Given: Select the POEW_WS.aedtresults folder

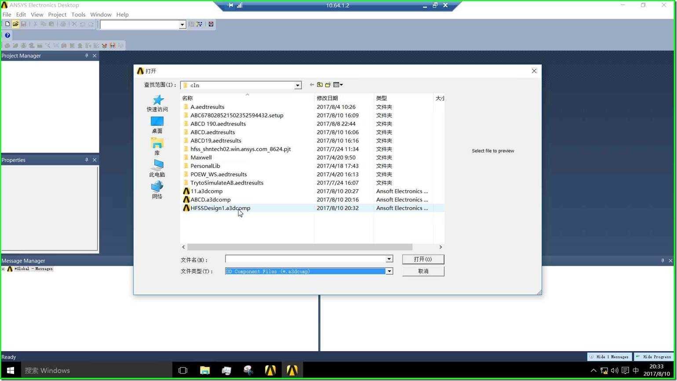Looking at the screenshot, I should 218,174.
